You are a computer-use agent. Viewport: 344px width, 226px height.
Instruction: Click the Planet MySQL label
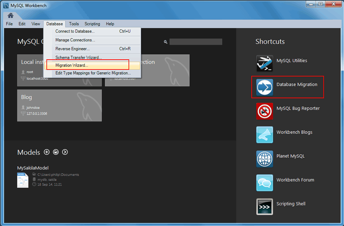(291, 156)
